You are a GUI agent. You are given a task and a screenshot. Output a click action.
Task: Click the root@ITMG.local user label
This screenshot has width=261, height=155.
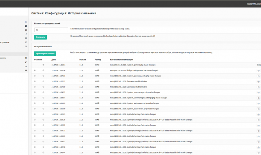click(x=252, y=4)
